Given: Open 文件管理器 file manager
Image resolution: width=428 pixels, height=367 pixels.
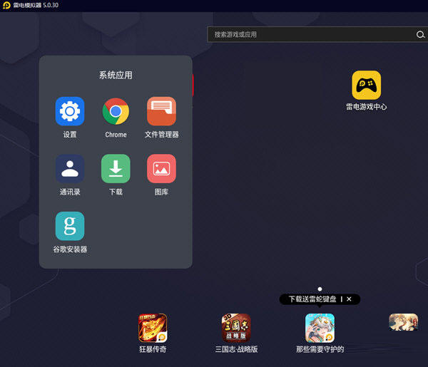Looking at the screenshot, I should [x=161, y=112].
